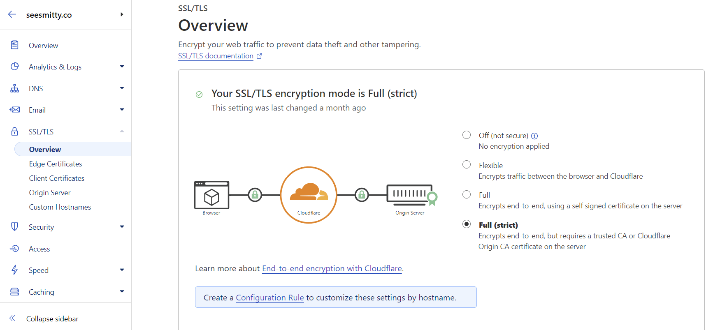Click the Full (strict) option label text
This screenshot has width=713, height=330.
click(498, 225)
